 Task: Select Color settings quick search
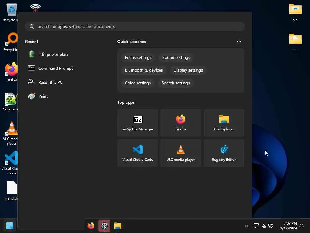(138, 83)
